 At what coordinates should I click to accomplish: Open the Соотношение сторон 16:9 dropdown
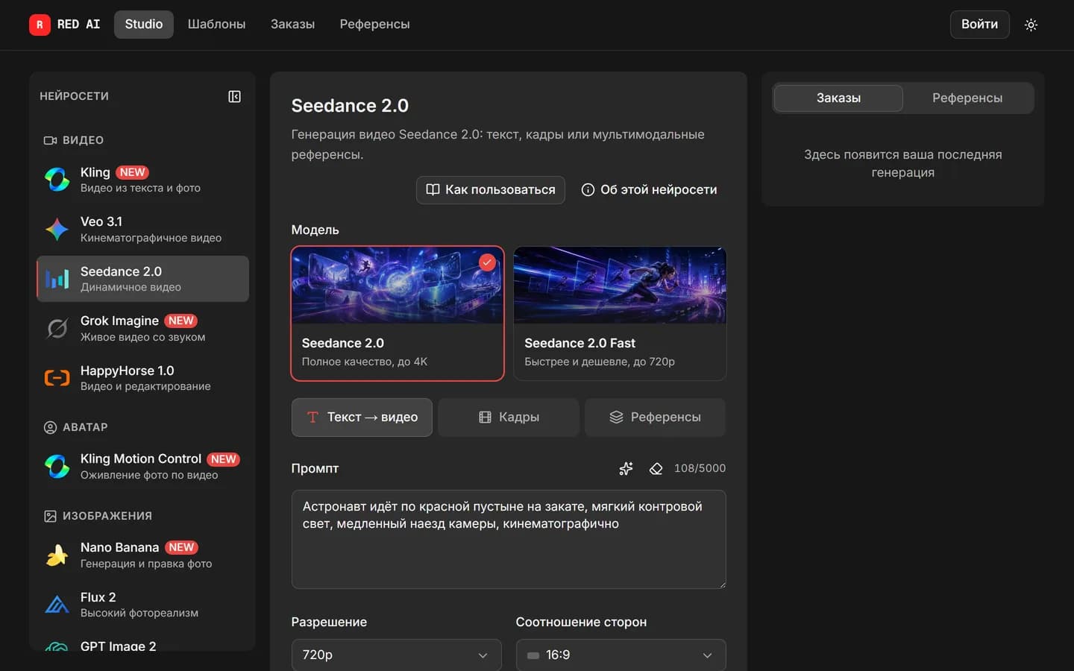[x=621, y=655]
